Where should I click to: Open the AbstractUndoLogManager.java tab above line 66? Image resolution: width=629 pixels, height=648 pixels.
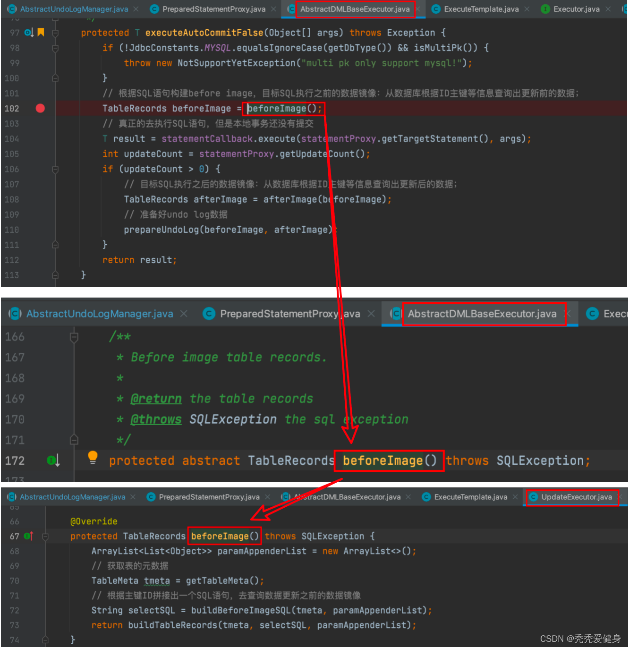coord(73,497)
